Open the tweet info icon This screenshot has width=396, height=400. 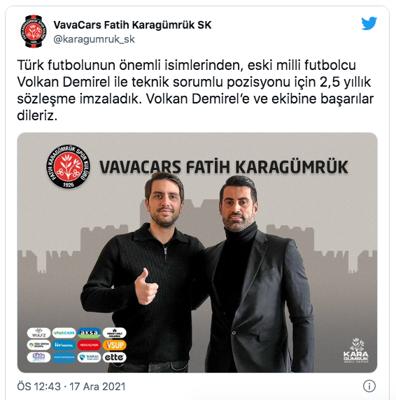point(369,386)
